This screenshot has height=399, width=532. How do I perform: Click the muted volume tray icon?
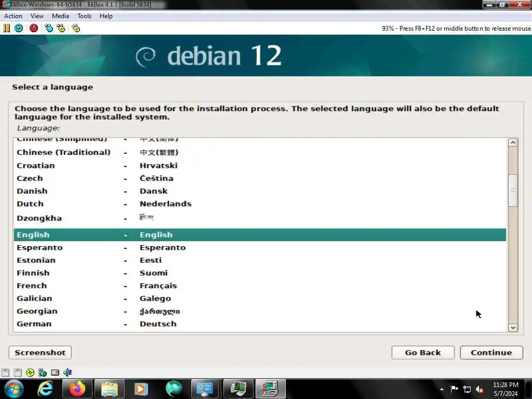pos(480,390)
